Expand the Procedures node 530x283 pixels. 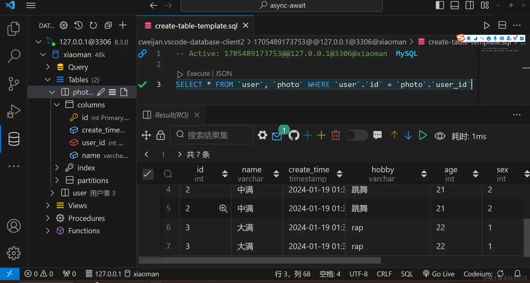48,218
